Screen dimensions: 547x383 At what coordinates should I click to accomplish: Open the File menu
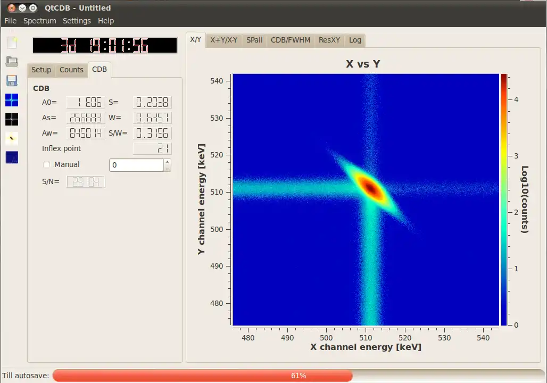11,21
